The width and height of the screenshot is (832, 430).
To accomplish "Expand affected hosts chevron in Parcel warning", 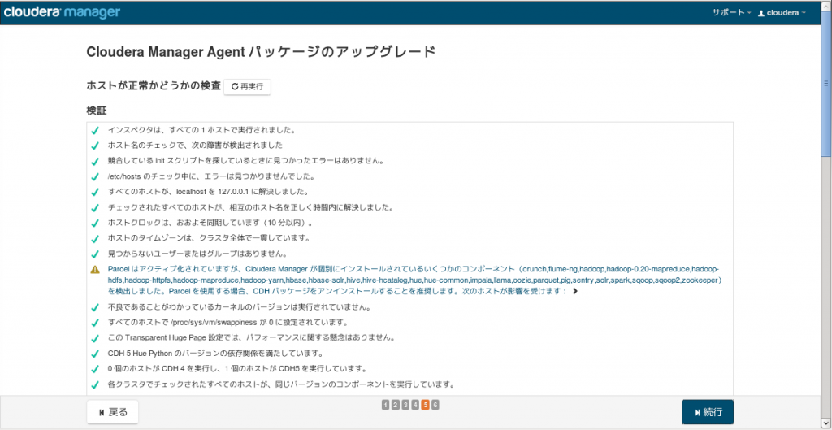I will 575,292.
